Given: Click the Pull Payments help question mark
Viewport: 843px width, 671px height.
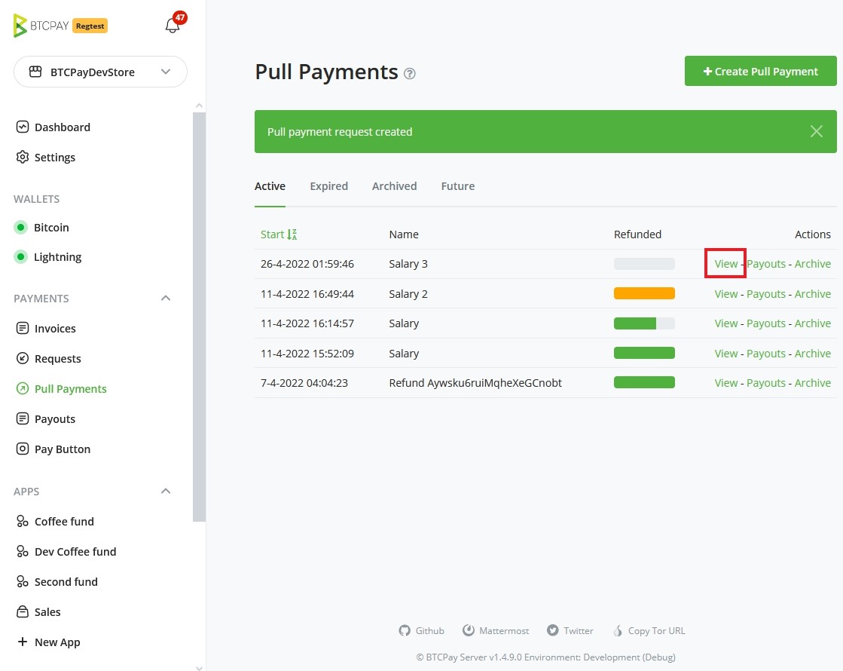Looking at the screenshot, I should point(409,74).
